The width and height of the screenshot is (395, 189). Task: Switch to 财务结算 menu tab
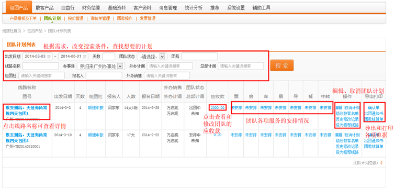click(x=90, y=8)
